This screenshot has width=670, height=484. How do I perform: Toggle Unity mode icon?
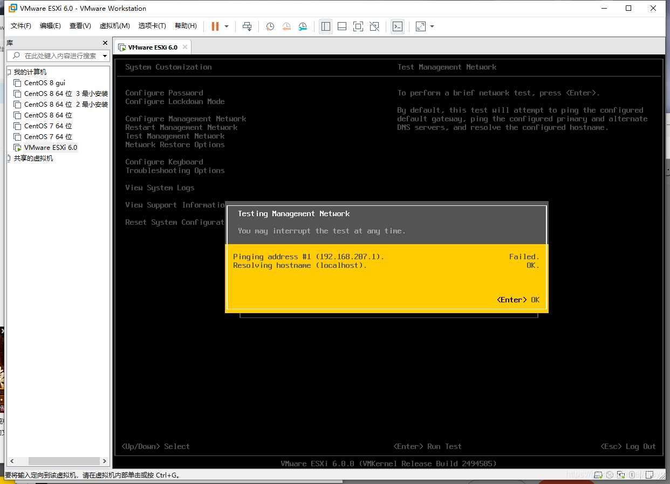[374, 26]
